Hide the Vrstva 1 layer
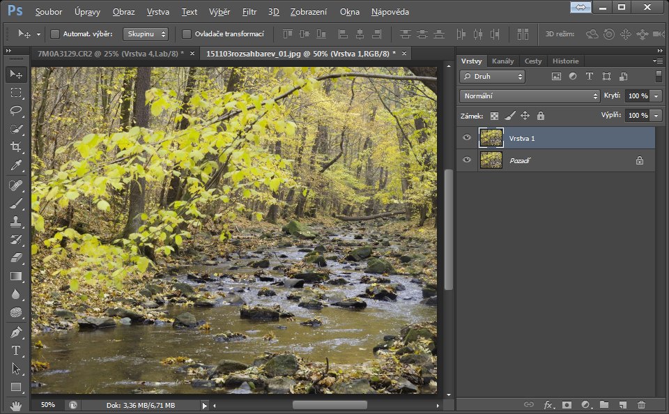Image resolution: width=669 pixels, height=414 pixels. (x=467, y=138)
